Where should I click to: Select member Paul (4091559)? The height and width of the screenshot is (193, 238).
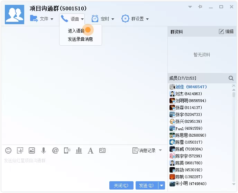tap(200, 128)
